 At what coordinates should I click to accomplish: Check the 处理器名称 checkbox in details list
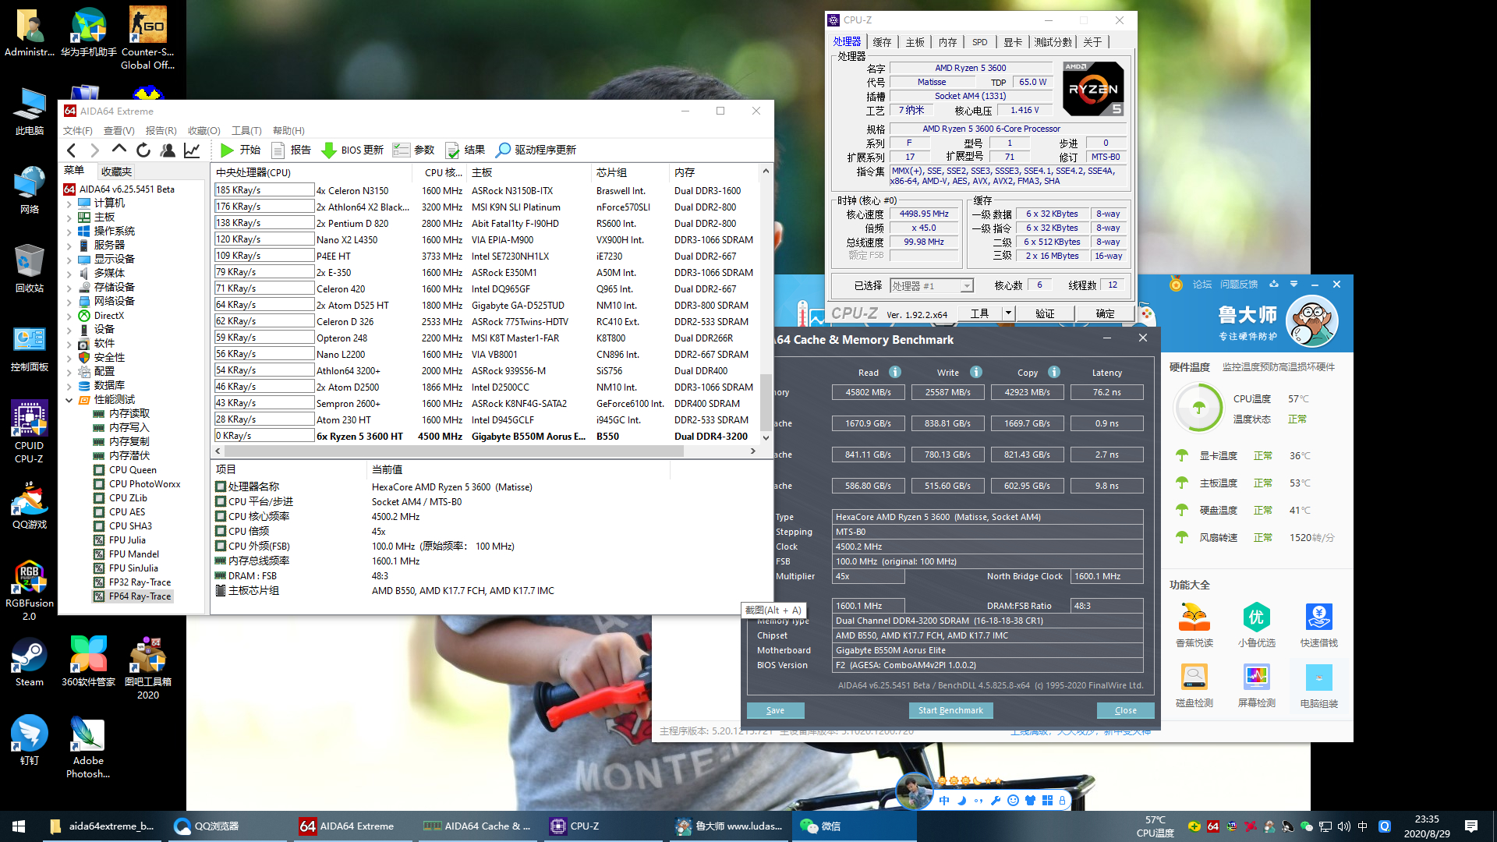[221, 486]
